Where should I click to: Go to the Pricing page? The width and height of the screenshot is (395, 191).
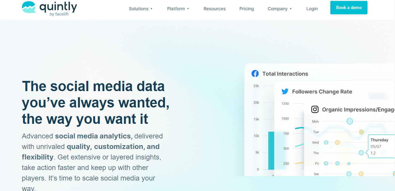246,9
